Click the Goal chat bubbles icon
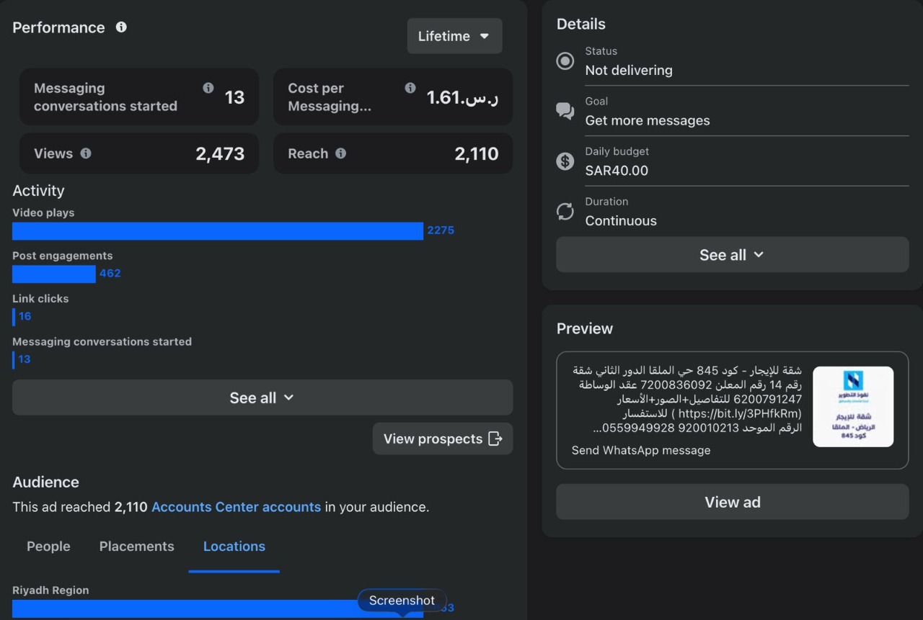 [x=565, y=111]
